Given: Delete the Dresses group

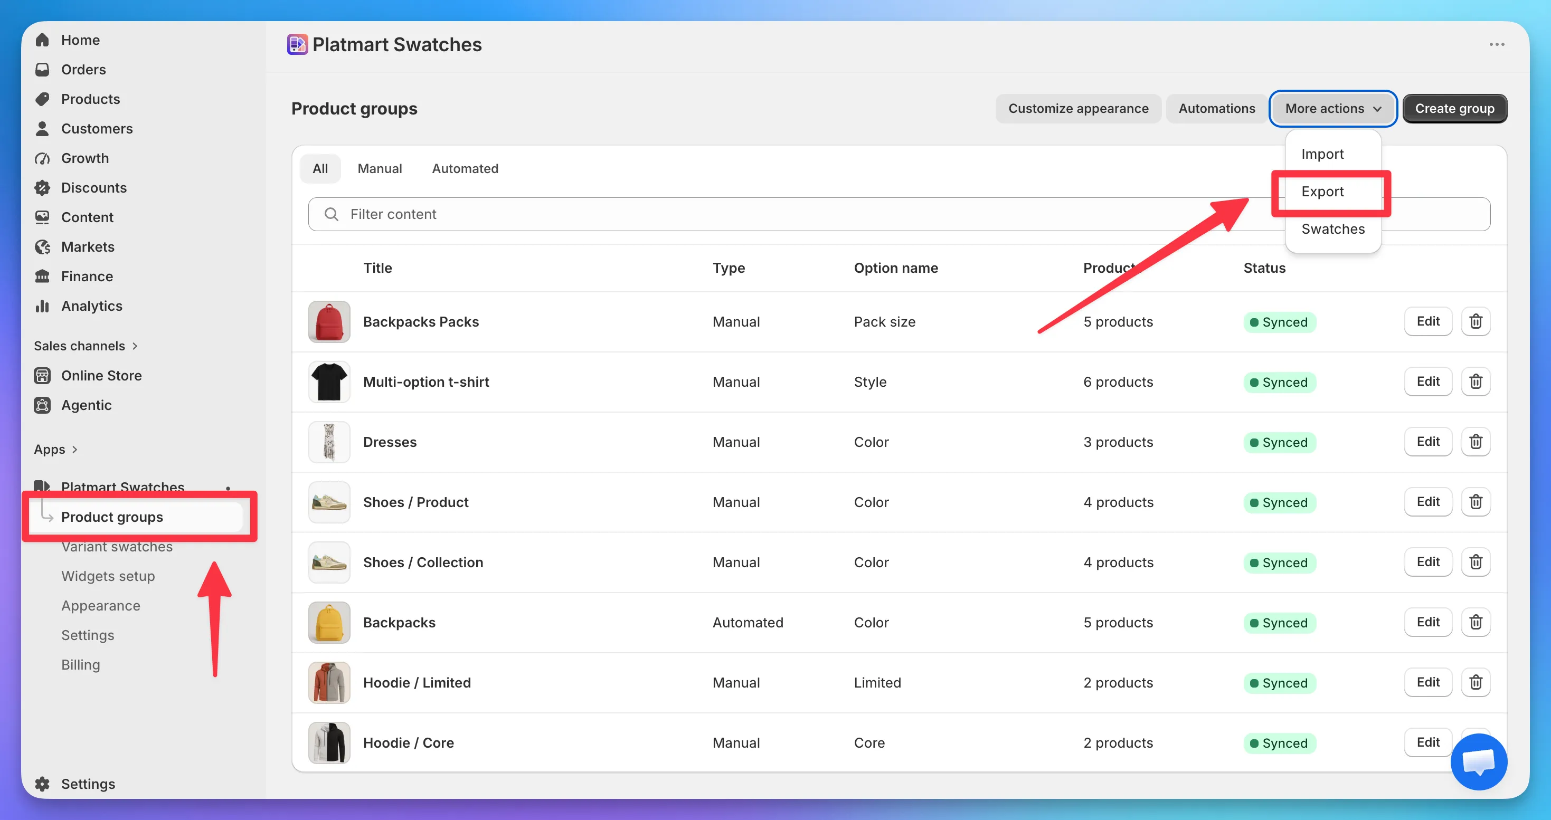Looking at the screenshot, I should (x=1476, y=442).
